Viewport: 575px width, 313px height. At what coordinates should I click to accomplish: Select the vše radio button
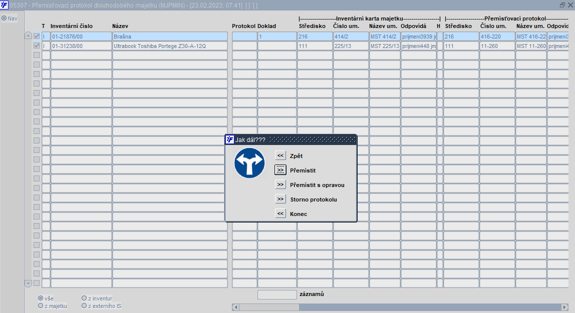coord(41,298)
